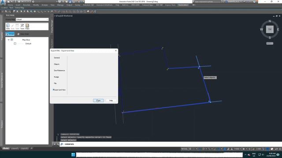This screenshot has height=158, width=282.
Task: Click the Maps icon in Task Pane
Action: (27, 26)
